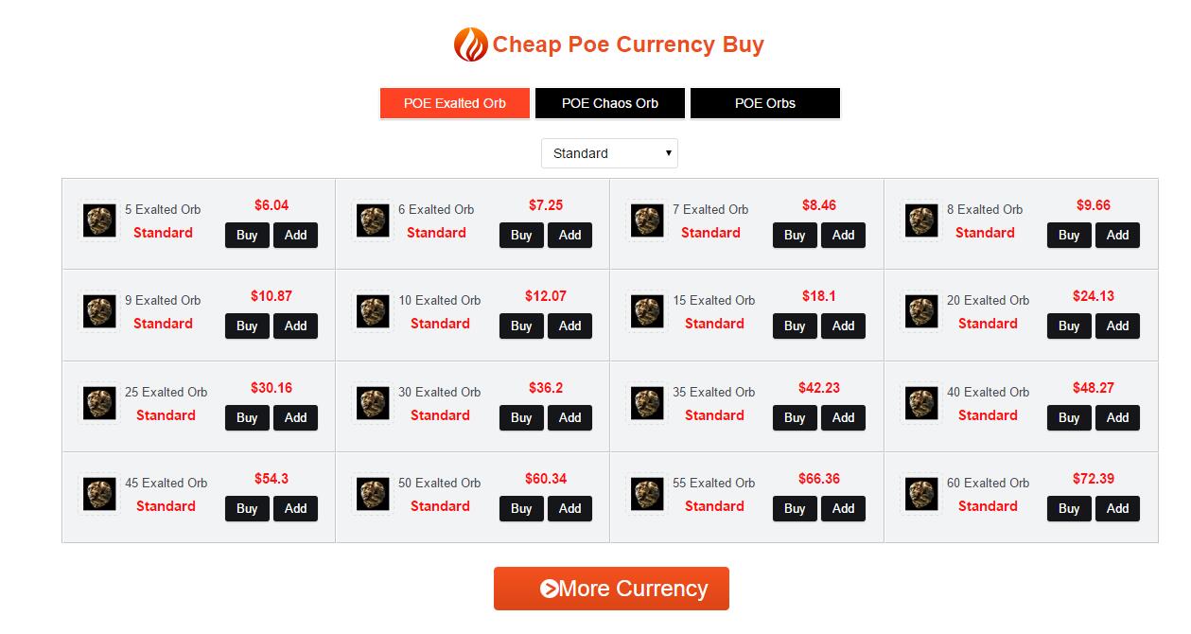Buy the 15 Exalted Orb pack
The width and height of the screenshot is (1191, 634).
[795, 326]
